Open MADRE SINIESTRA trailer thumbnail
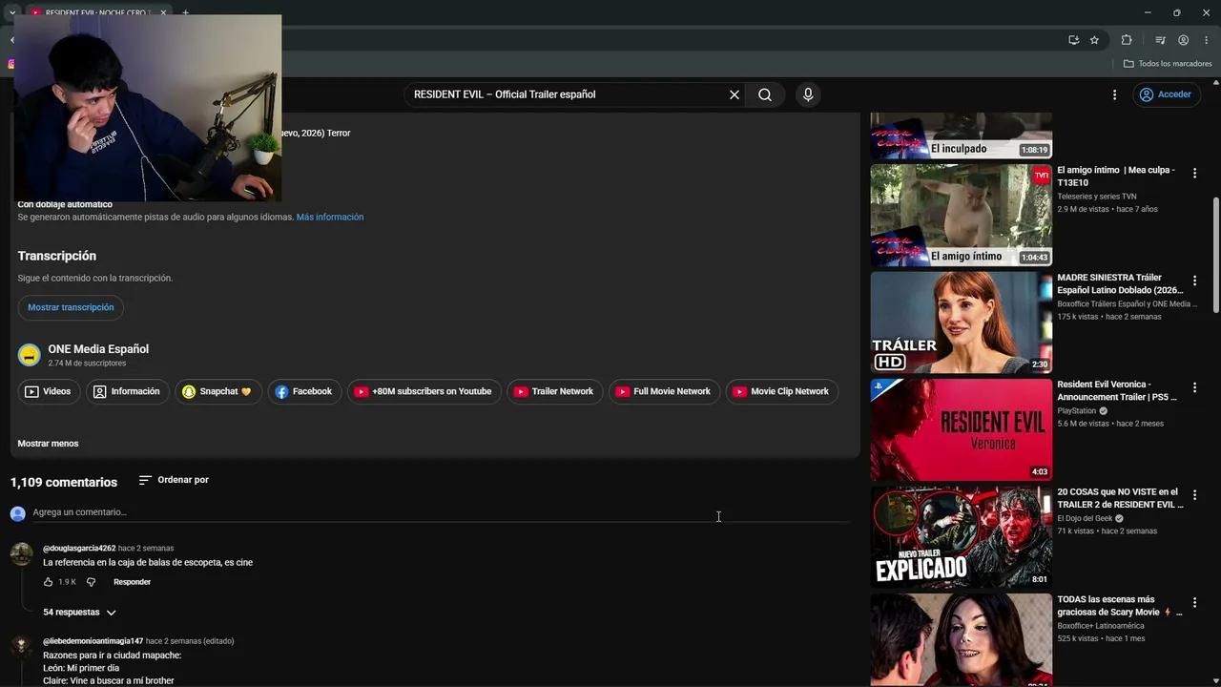This screenshot has height=687, width=1221. point(961,323)
